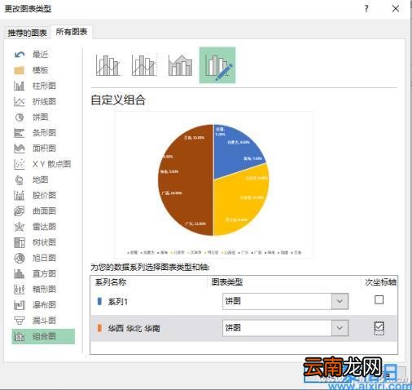Image resolution: width=412 pixels, height=390 pixels.
Task: Click the 折线图 category label
Action: point(44,102)
